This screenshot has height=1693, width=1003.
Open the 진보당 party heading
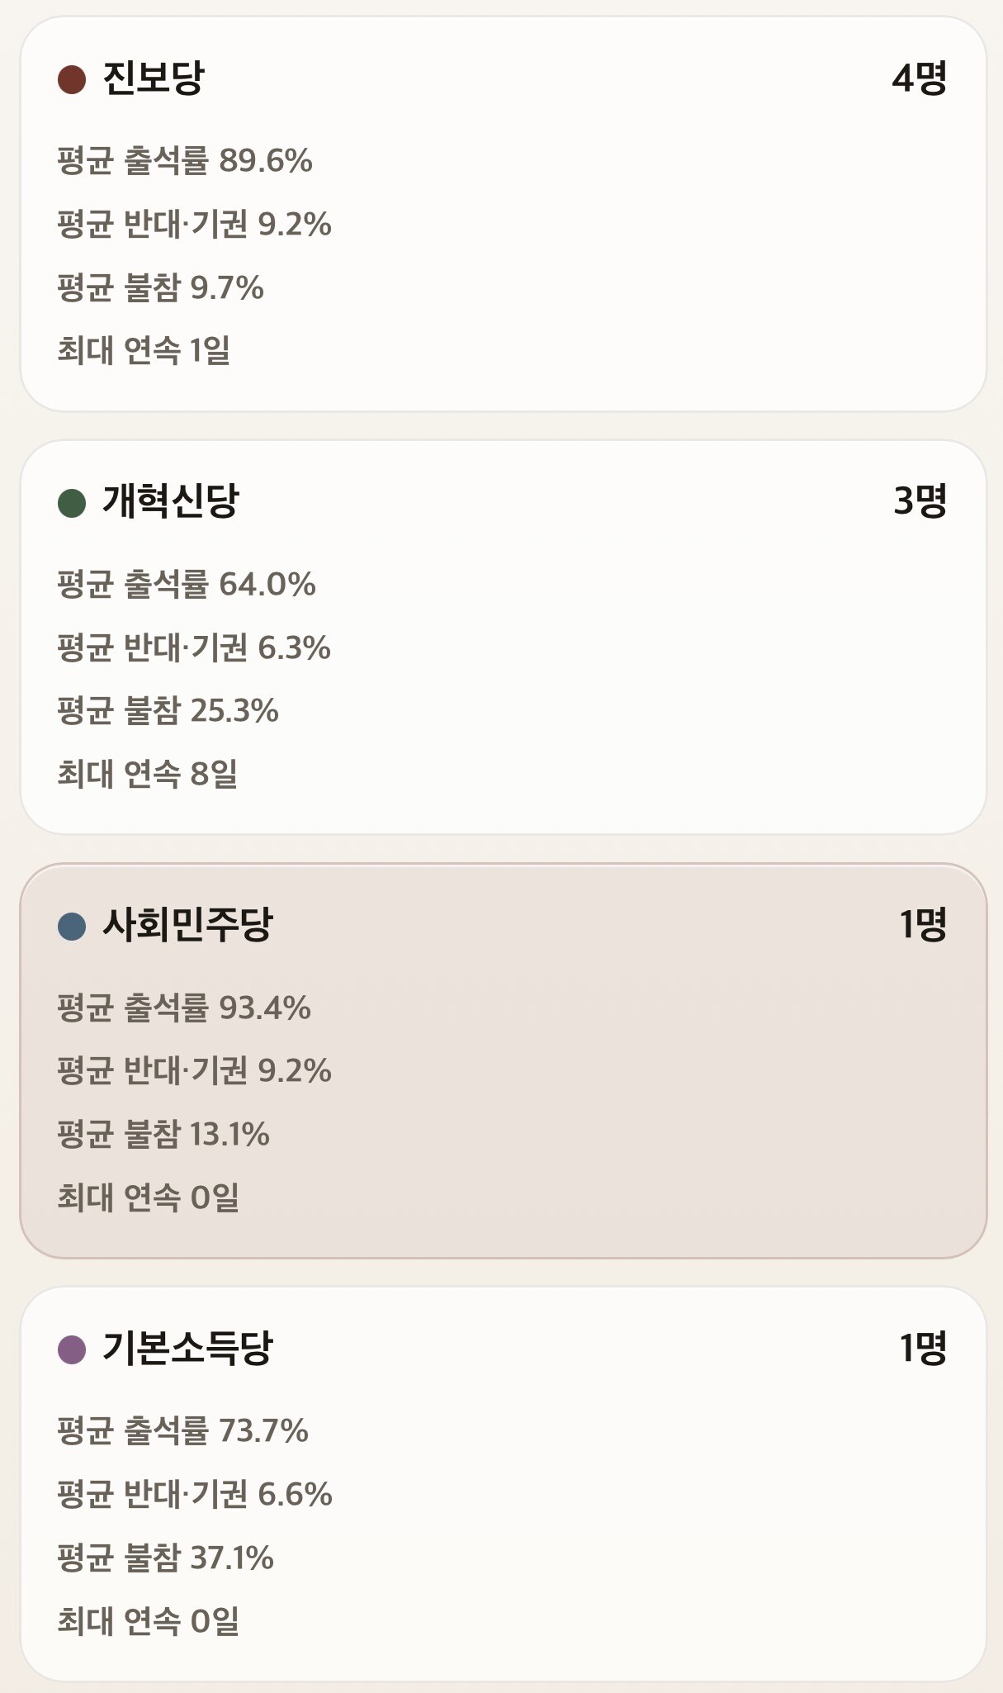pyautogui.click(x=154, y=78)
